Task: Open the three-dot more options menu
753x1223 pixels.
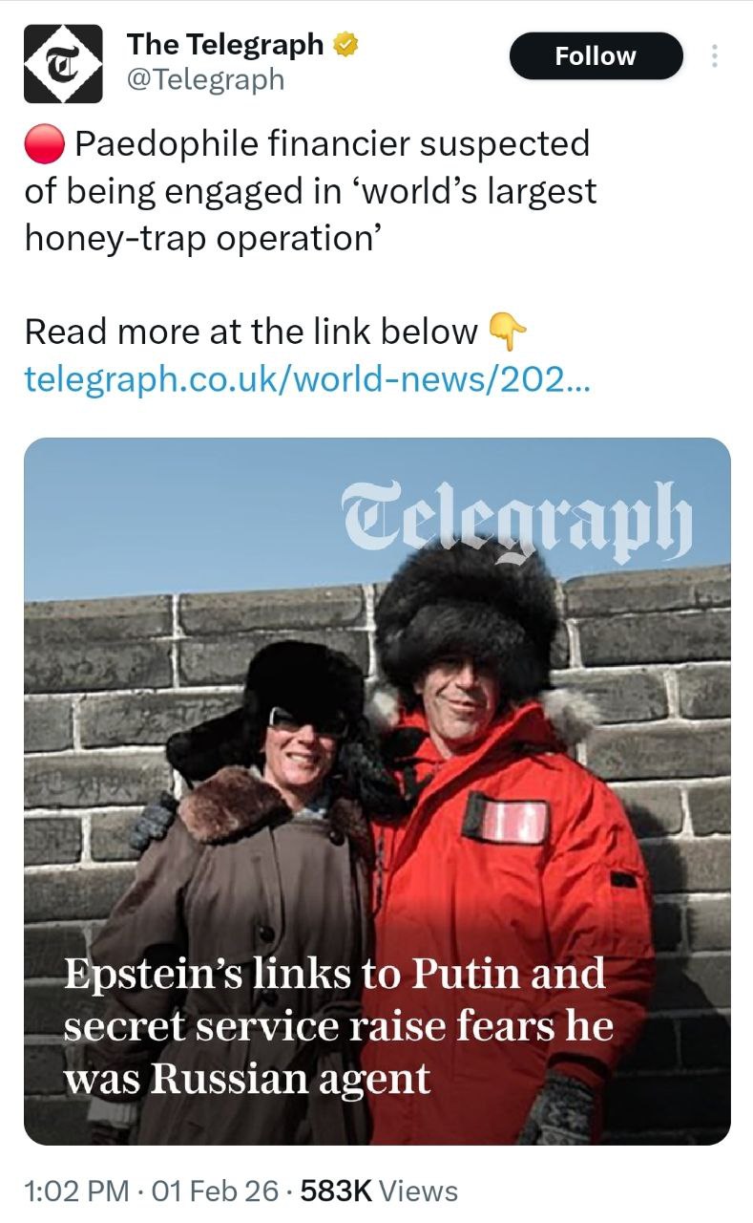Action: [714, 56]
